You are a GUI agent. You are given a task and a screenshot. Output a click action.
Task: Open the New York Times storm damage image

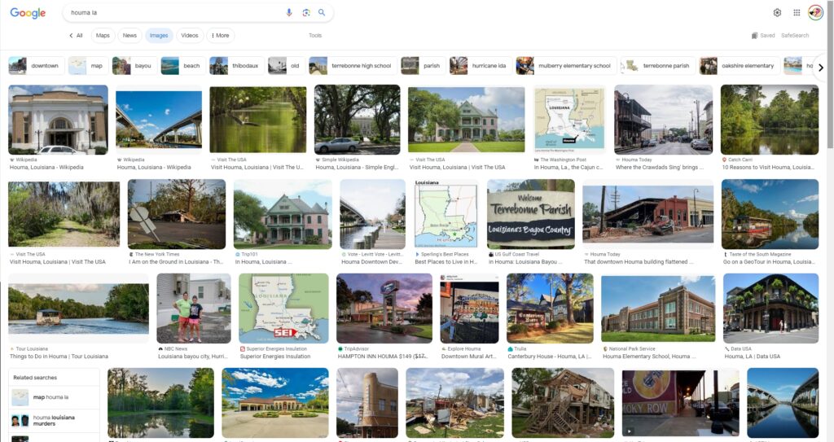click(177, 214)
